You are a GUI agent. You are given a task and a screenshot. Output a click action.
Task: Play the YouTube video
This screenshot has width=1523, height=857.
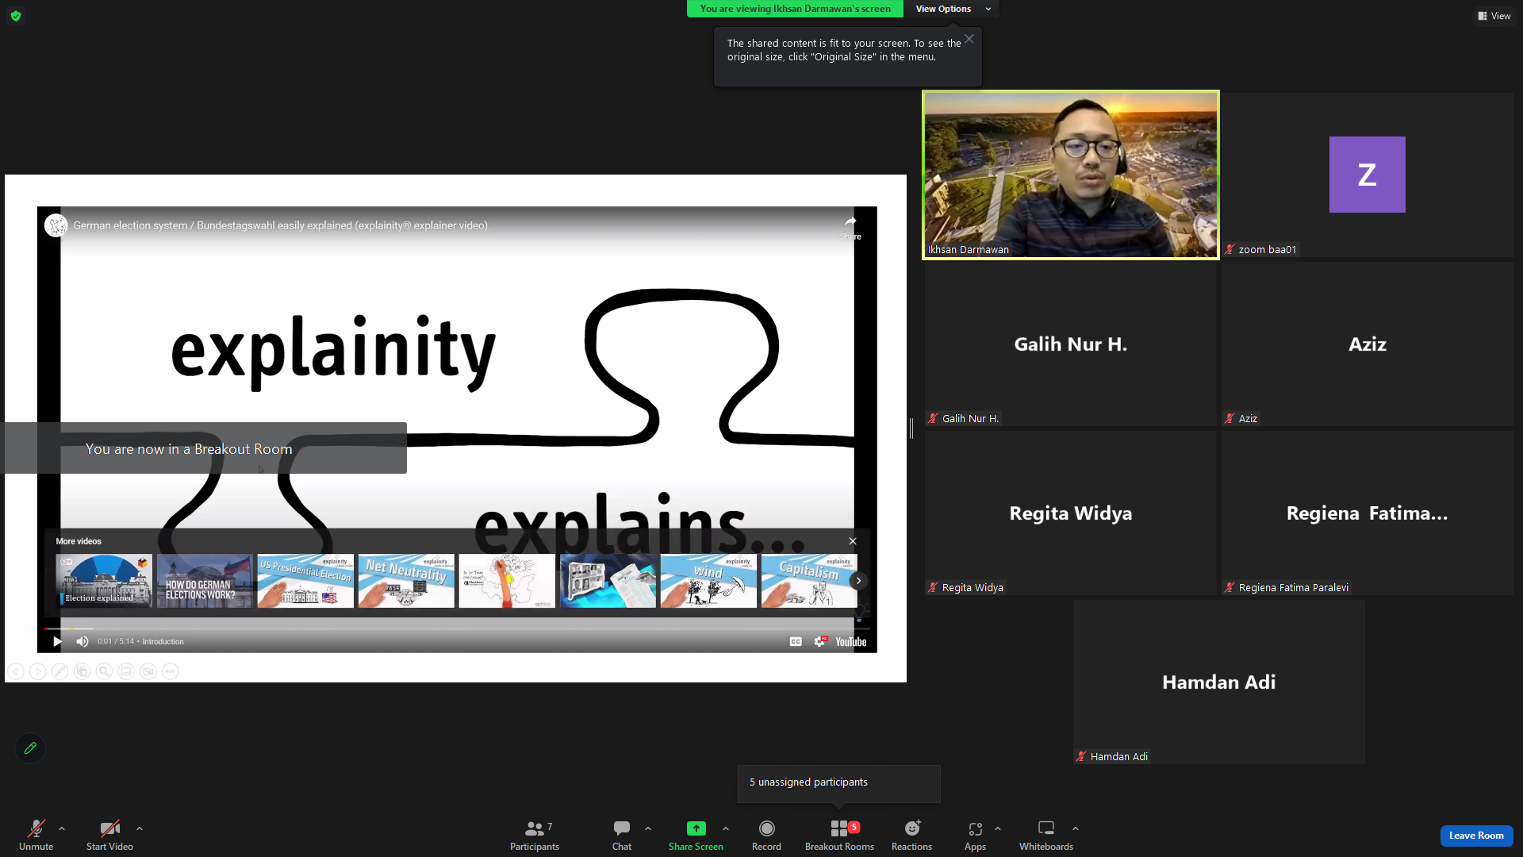(57, 641)
